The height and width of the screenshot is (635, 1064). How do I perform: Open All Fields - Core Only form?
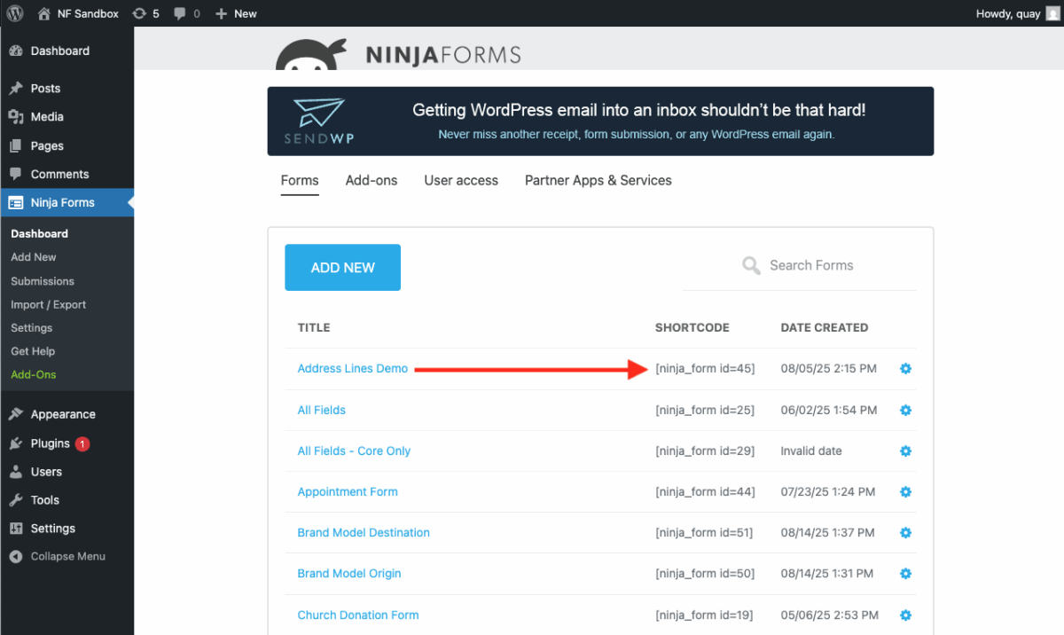pyautogui.click(x=354, y=451)
